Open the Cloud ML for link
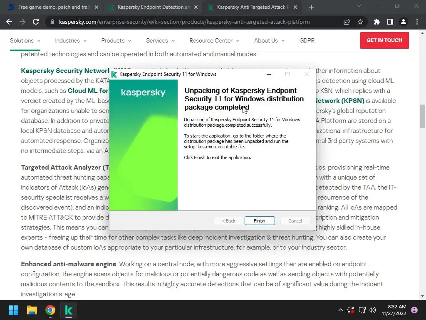426x320 pixels. 88,90
